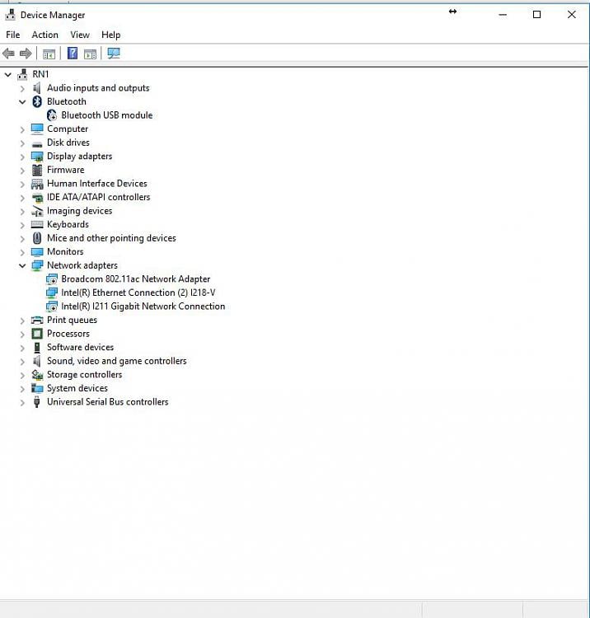
Task: Expand the Display adapters category
Action: [x=22, y=157]
